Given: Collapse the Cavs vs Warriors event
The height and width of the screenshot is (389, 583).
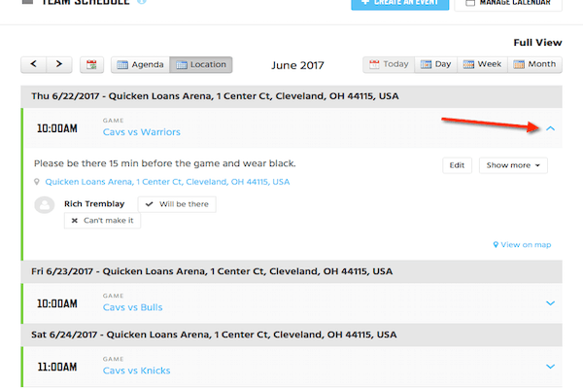Looking at the screenshot, I should pos(550,128).
